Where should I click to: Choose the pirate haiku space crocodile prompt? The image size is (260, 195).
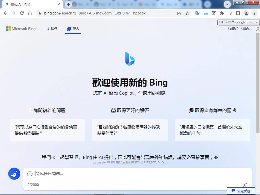point(213,130)
